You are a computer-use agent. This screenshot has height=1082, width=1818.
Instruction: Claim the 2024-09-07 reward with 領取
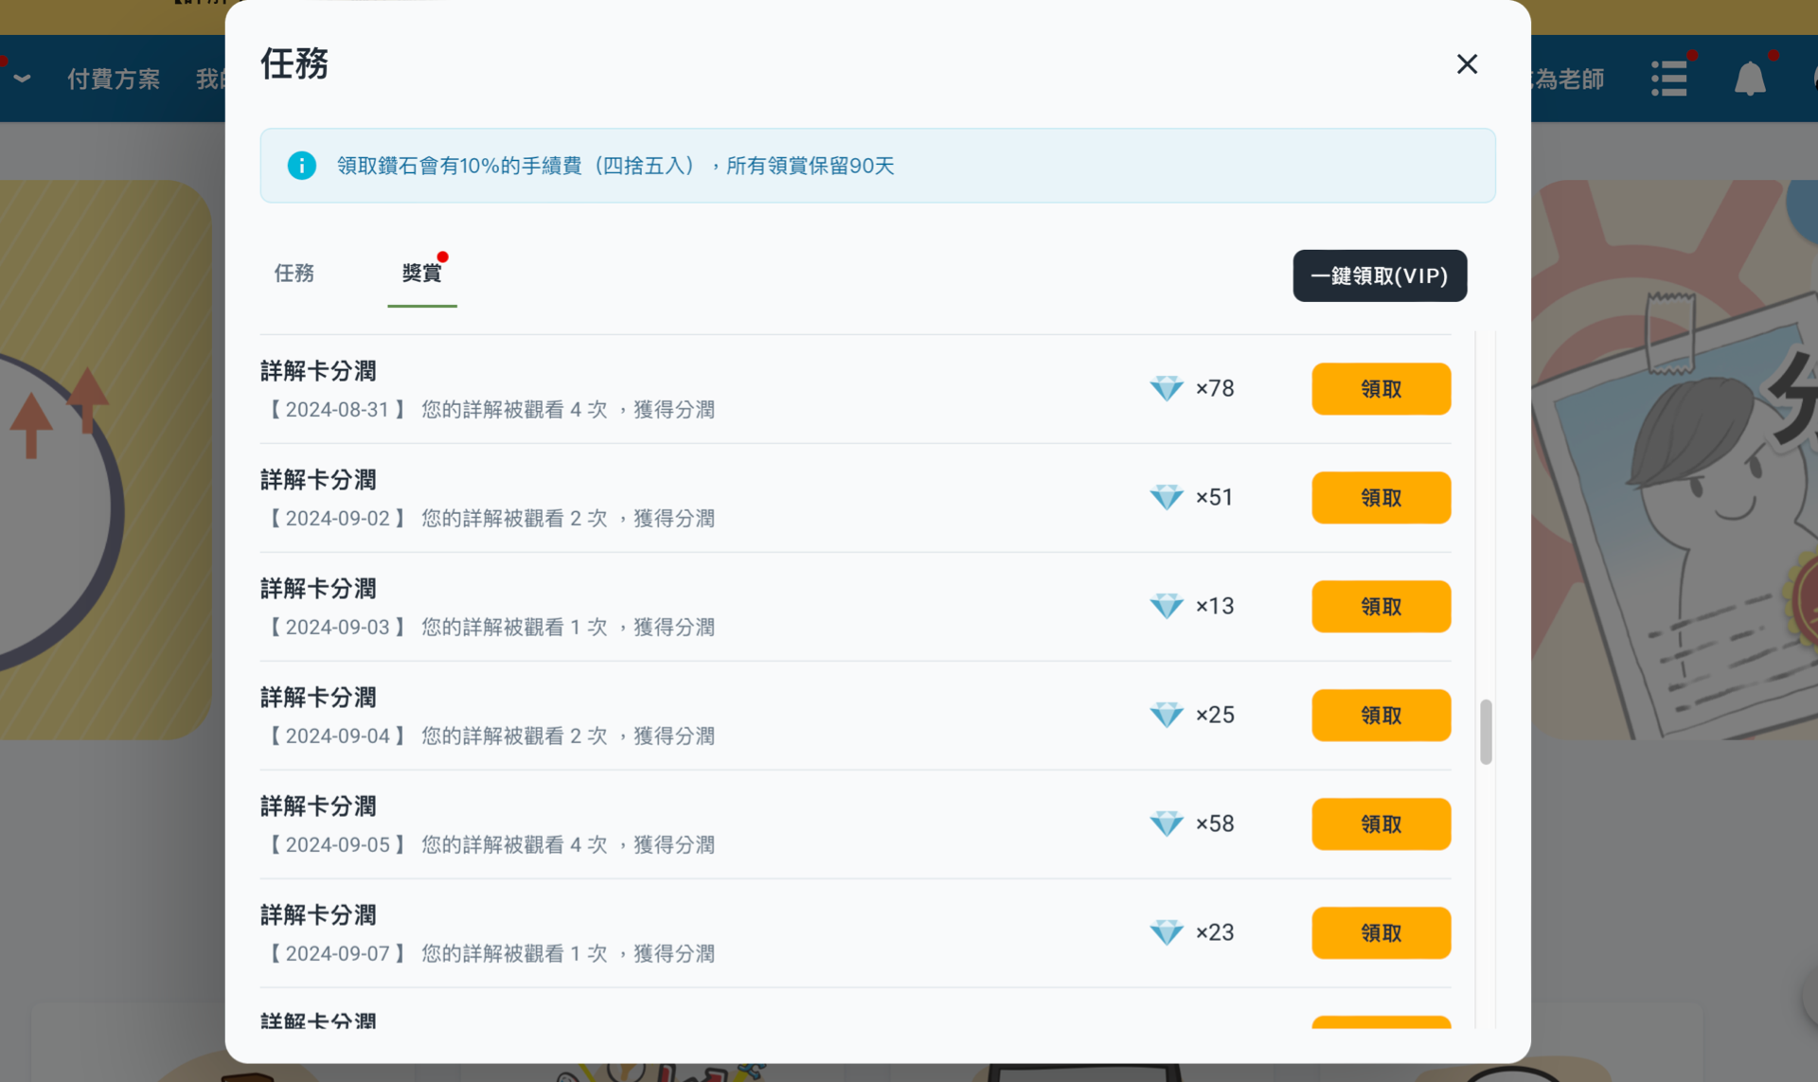coord(1380,933)
